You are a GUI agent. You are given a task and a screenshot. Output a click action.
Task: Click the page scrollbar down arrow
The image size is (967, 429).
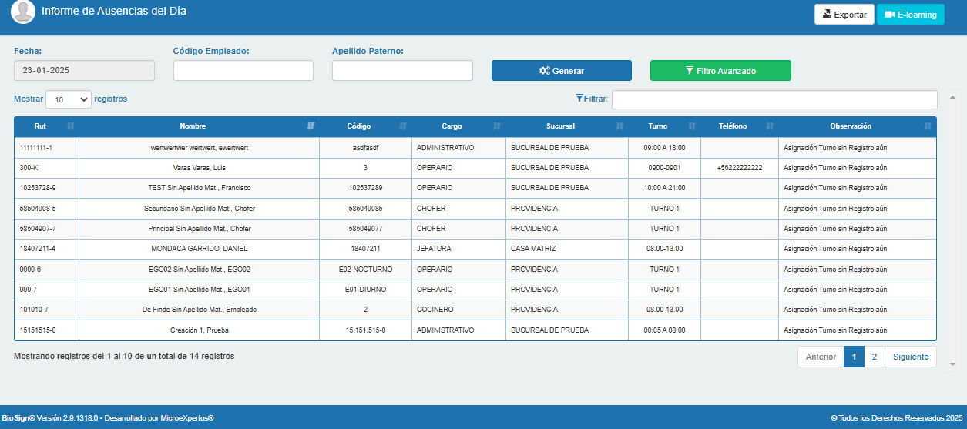click(x=953, y=363)
